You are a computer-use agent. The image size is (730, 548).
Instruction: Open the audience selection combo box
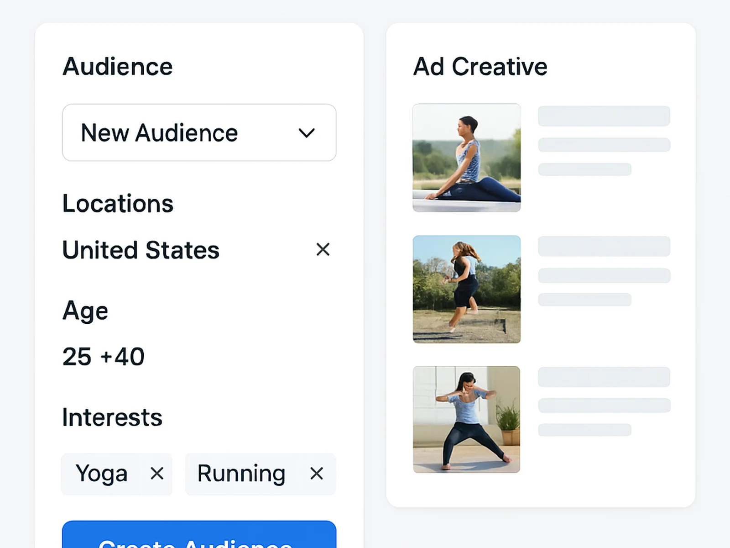pyautogui.click(x=198, y=133)
